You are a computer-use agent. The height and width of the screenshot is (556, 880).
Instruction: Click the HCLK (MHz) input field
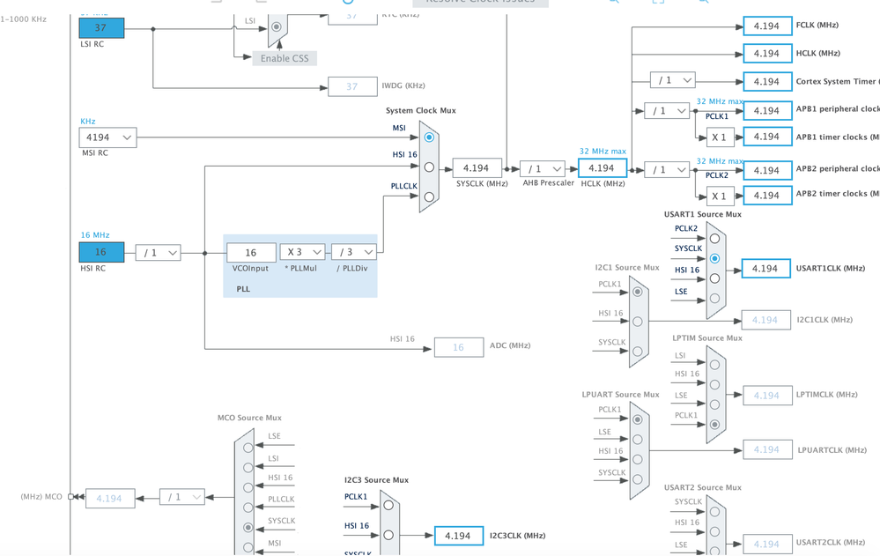(x=603, y=168)
